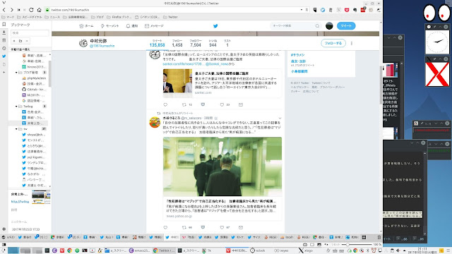The image size is (452, 254).
Task: Open the phpMyAdmin bookmark
Action: (34, 78)
